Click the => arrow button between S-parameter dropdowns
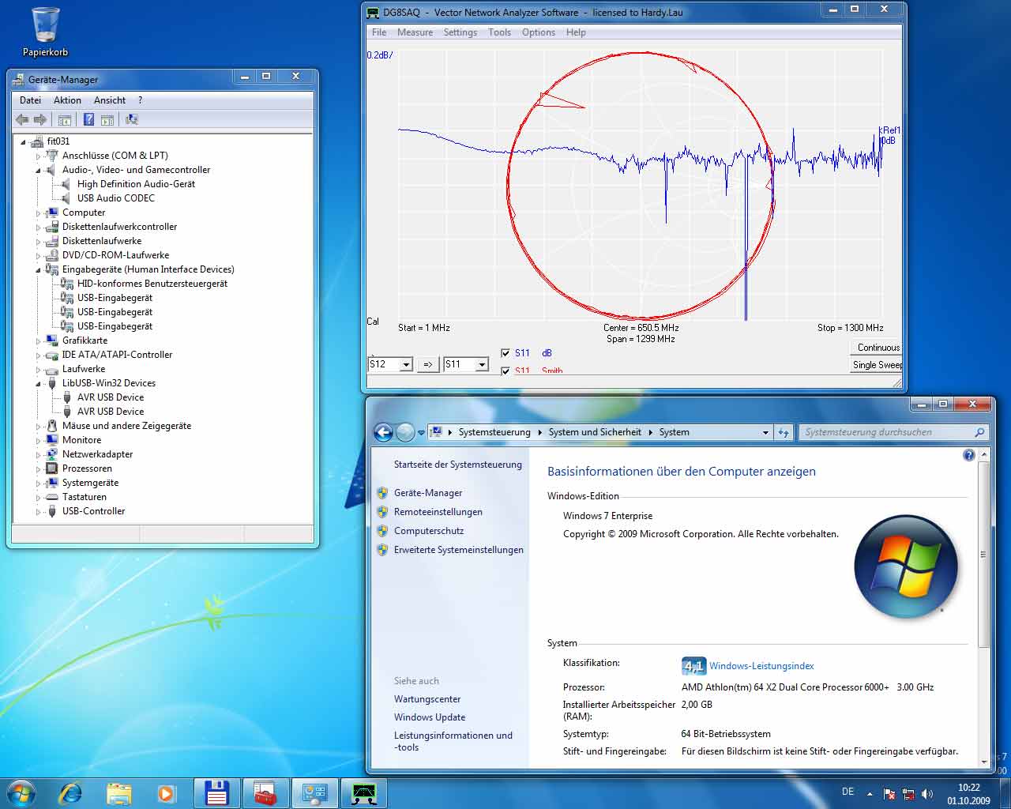1011x809 pixels. tap(428, 364)
